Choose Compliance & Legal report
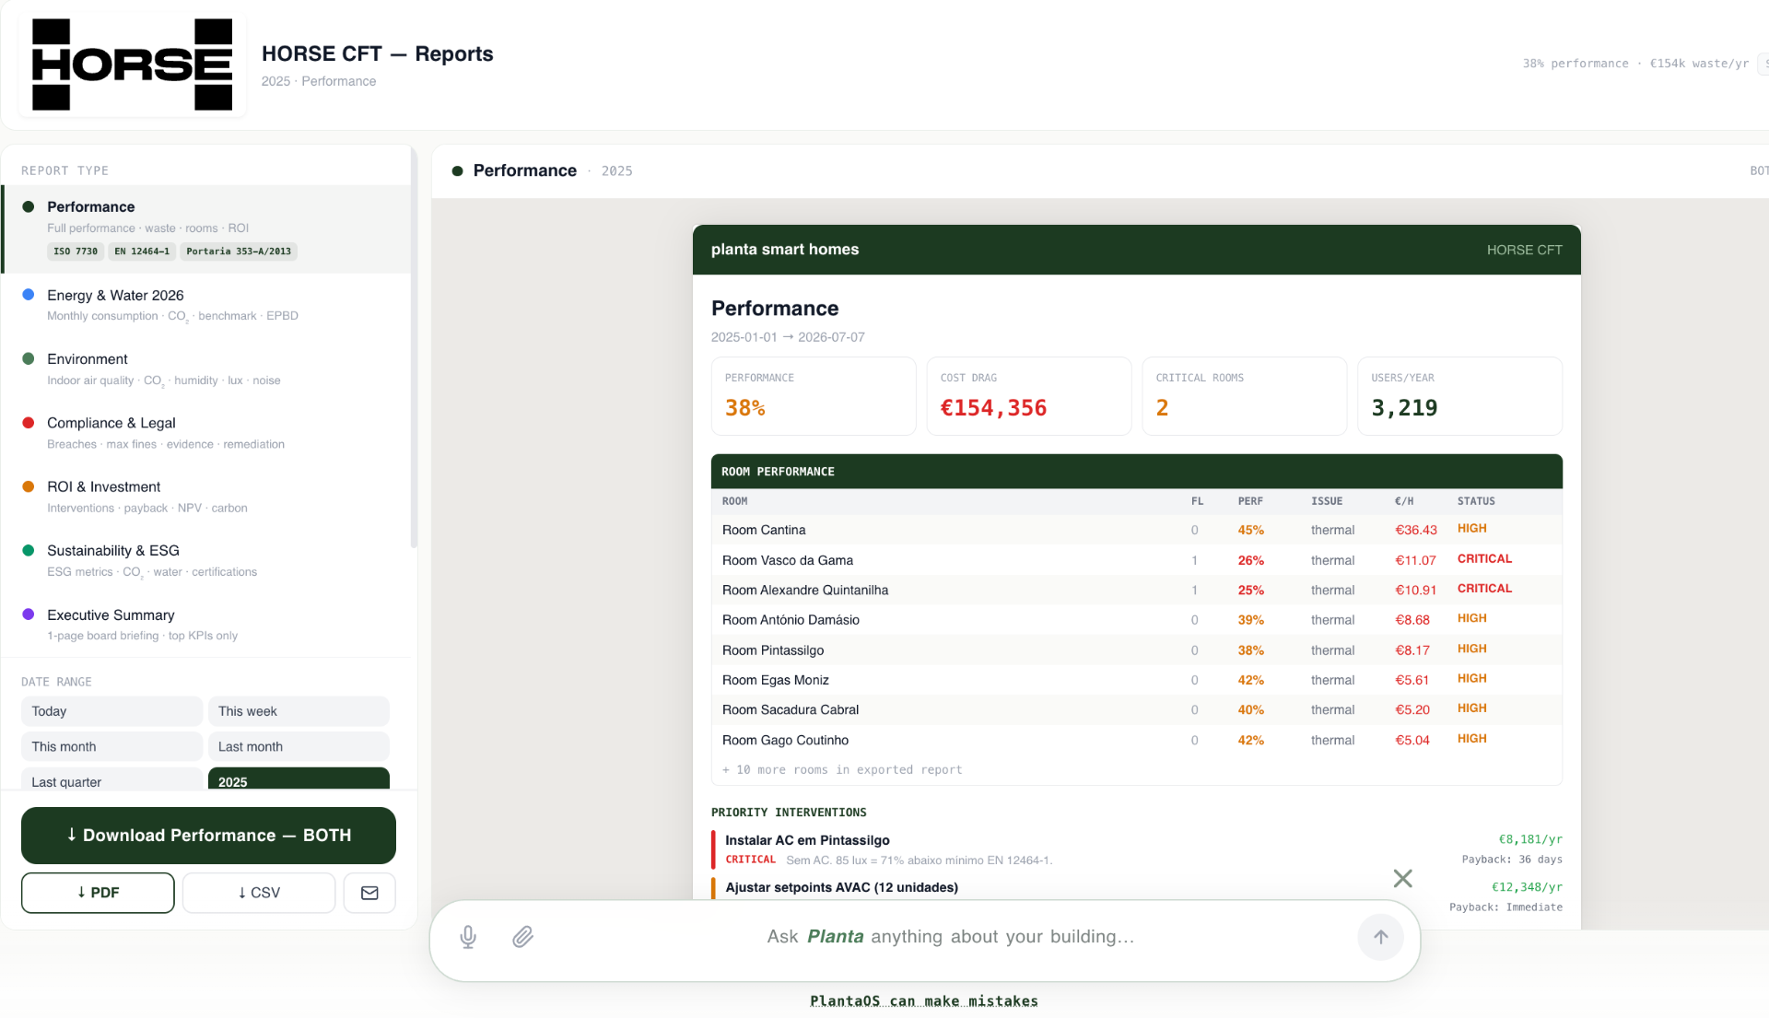The image size is (1769, 1018). [x=206, y=433]
